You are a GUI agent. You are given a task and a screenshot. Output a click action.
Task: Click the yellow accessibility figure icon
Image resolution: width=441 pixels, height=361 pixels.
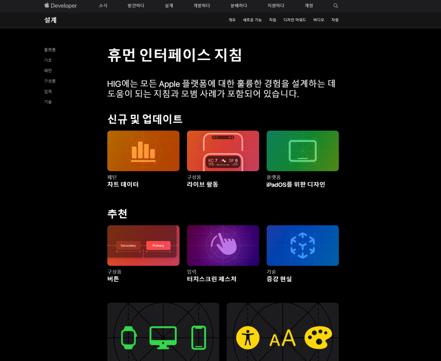pyautogui.click(x=248, y=338)
